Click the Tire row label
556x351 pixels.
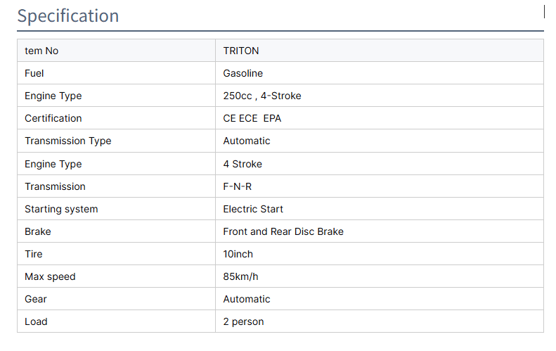pyautogui.click(x=34, y=254)
